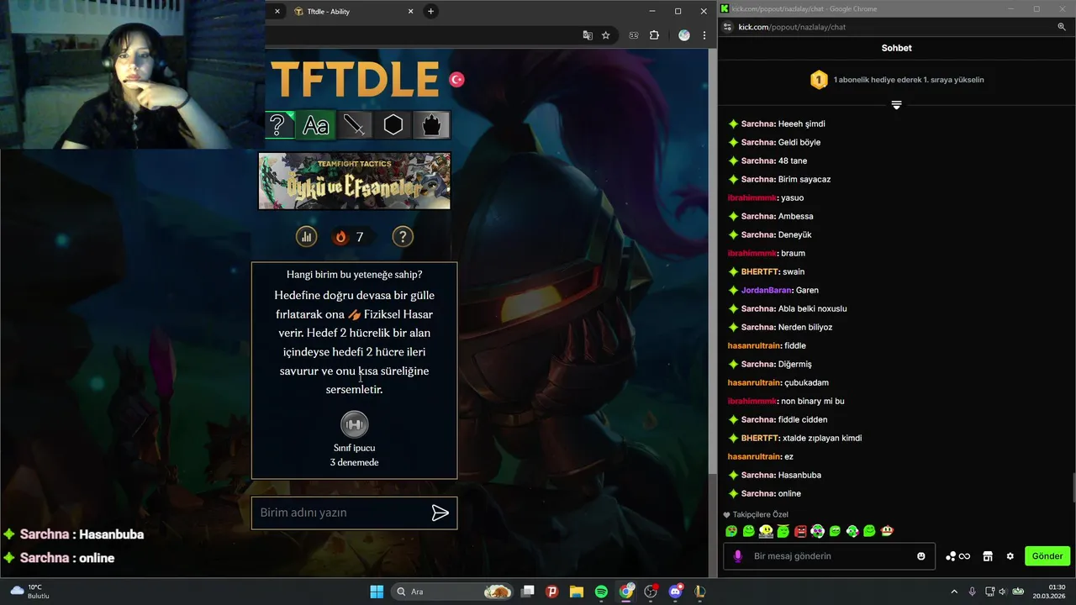1076x605 pixels.
Task: Open the Windows Start menu
Action: [x=377, y=592]
